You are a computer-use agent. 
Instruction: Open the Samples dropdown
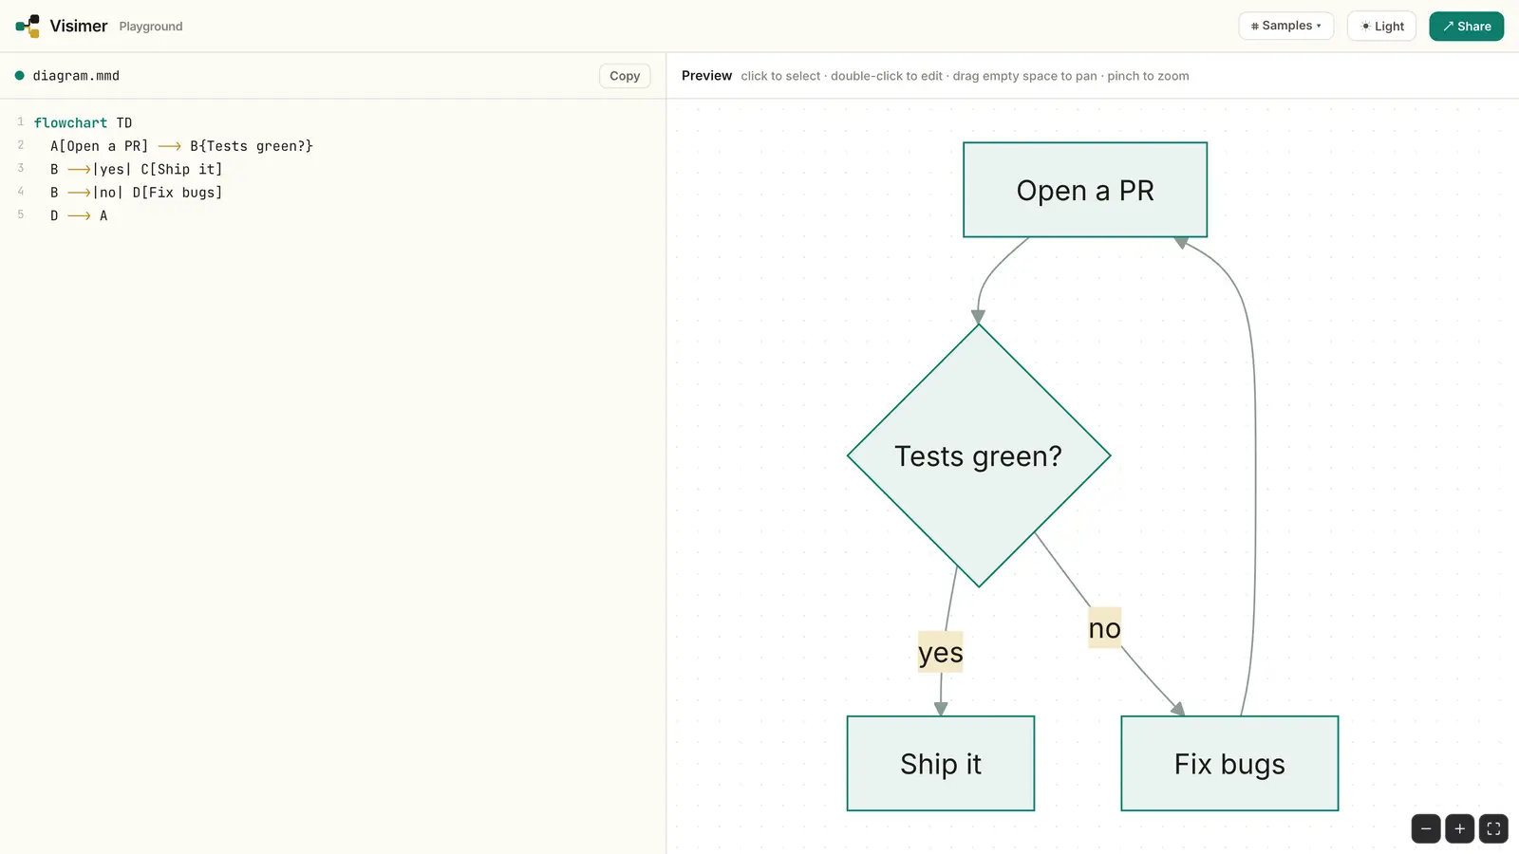point(1285,26)
